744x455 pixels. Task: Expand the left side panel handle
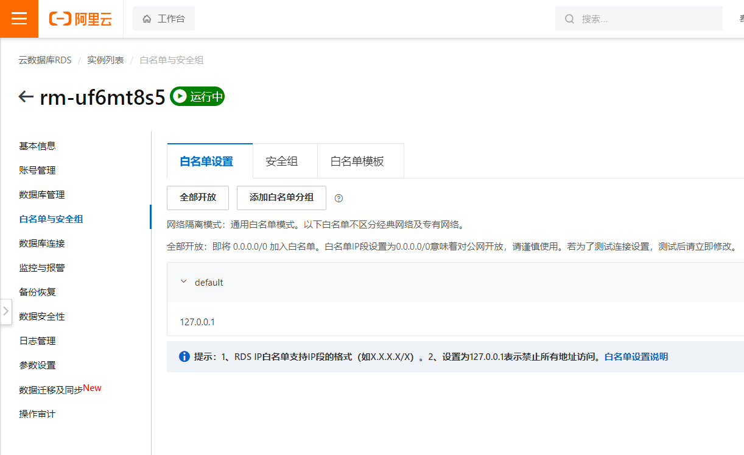(x=6, y=311)
